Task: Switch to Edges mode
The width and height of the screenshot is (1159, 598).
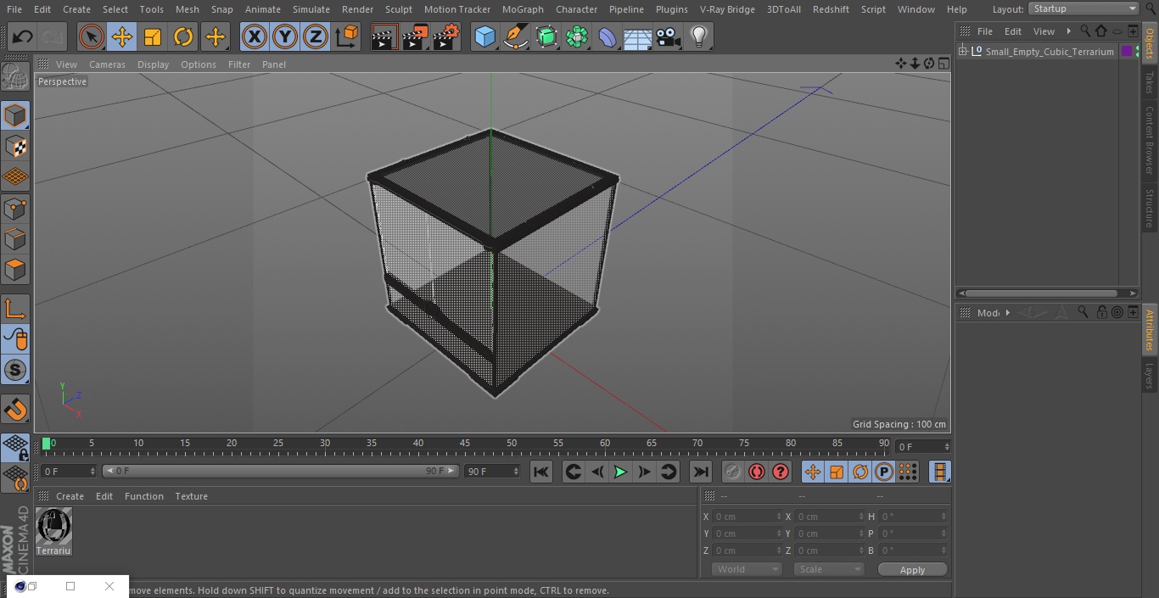Action: pos(15,238)
